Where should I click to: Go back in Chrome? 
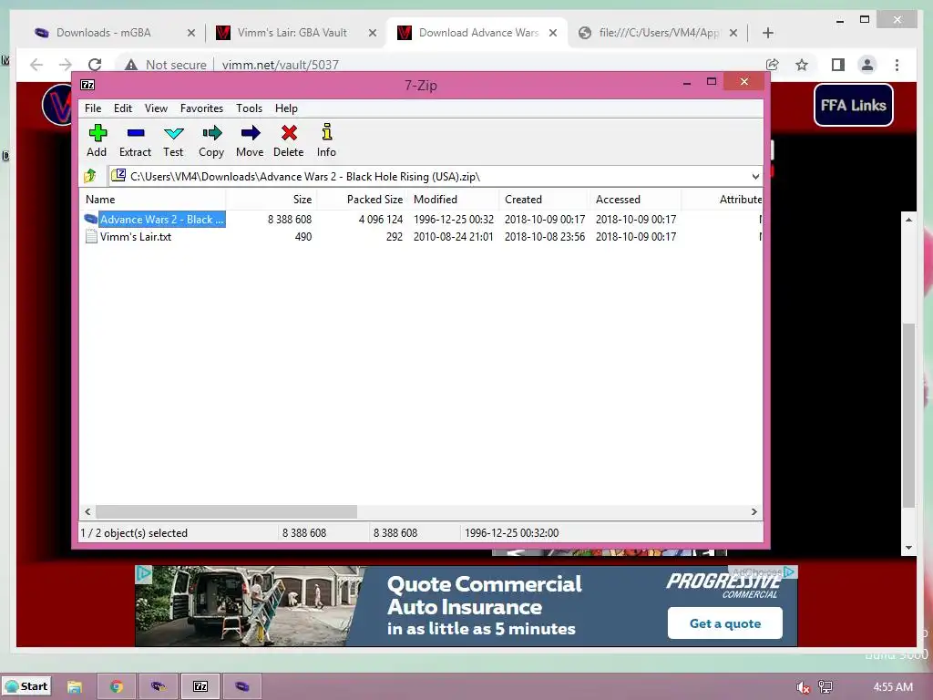[x=36, y=65]
